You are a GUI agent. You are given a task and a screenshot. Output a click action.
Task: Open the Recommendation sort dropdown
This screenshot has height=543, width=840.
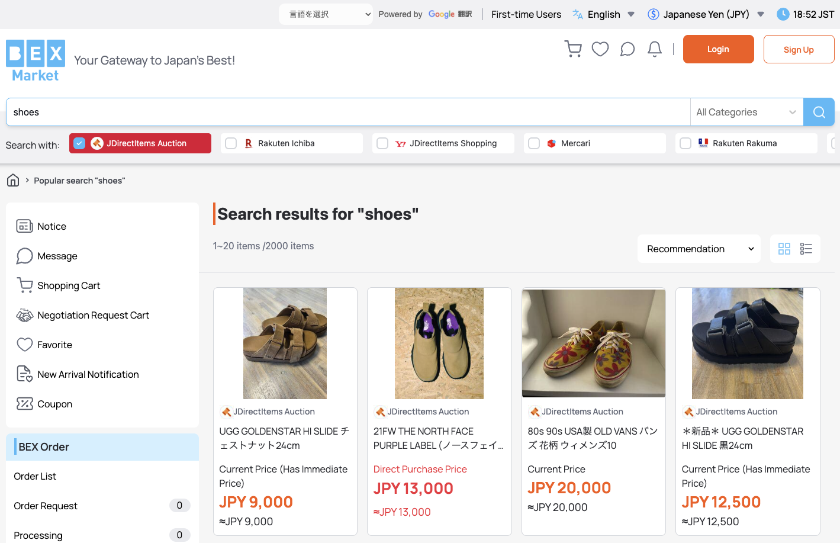click(699, 249)
